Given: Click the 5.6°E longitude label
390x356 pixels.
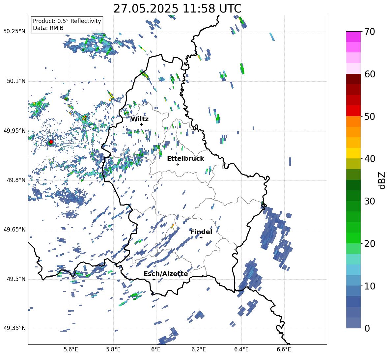Looking at the screenshot, I should pos(71,349).
